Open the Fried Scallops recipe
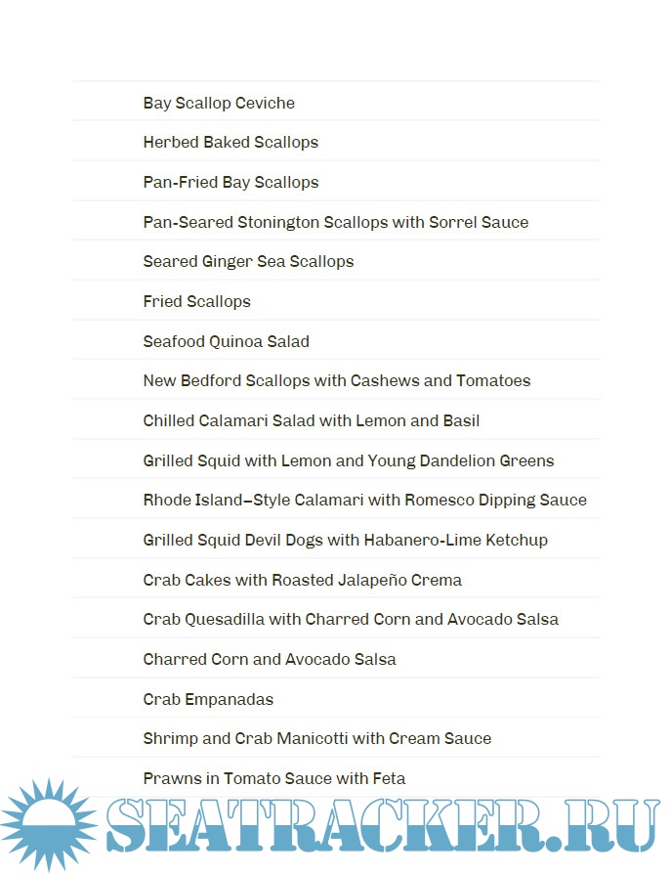The width and height of the screenshot is (671, 875). [196, 301]
